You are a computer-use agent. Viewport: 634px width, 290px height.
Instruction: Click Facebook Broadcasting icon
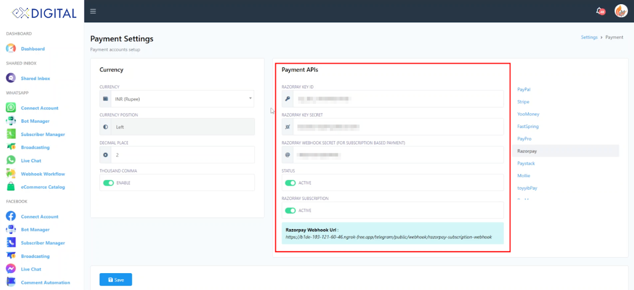(11, 256)
